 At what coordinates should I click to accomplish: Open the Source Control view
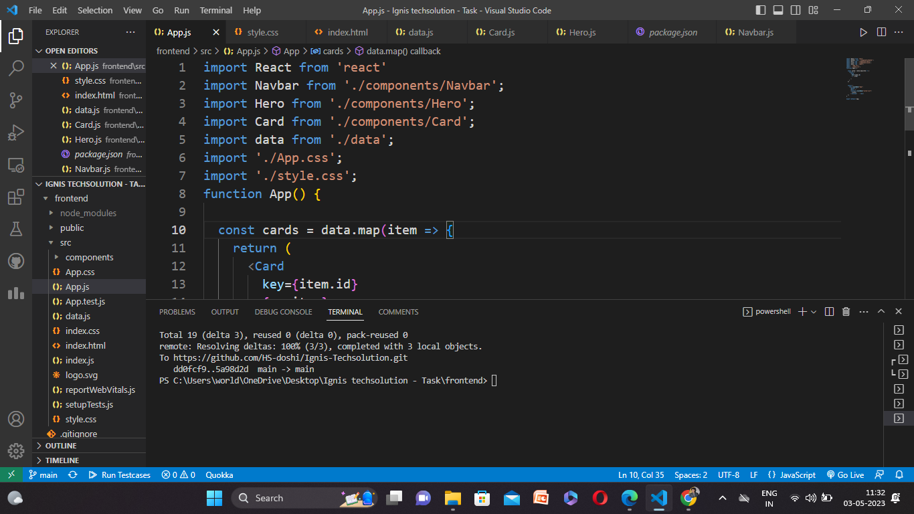click(x=16, y=100)
